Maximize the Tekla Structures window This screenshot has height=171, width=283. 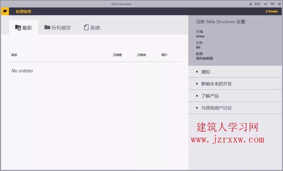click(x=272, y=4)
